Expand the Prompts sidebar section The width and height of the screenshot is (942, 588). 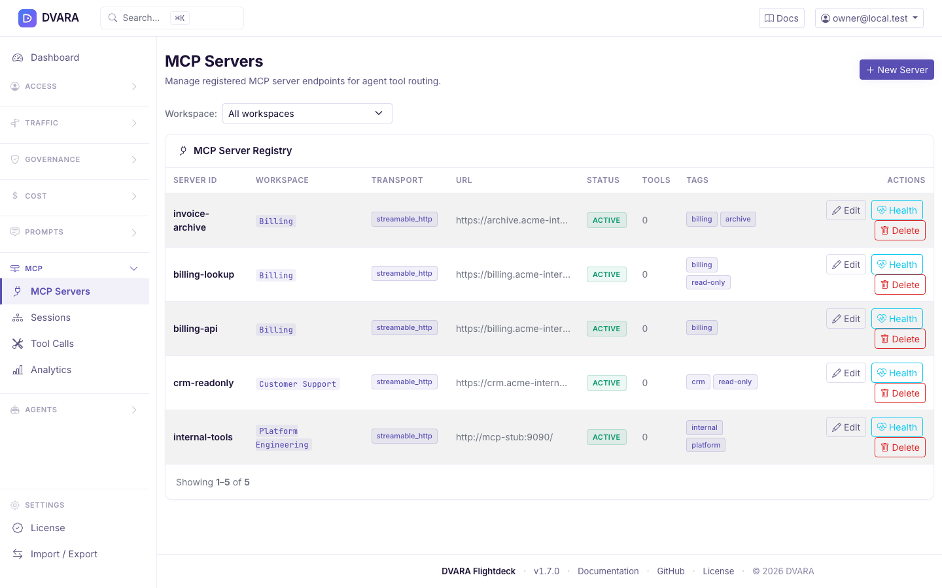[x=75, y=232]
